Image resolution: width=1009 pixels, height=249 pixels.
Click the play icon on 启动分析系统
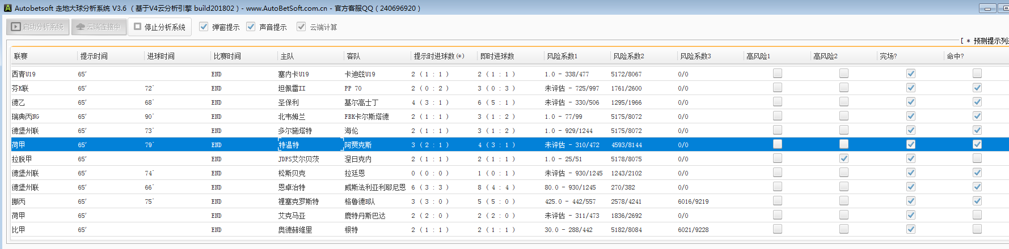16,27
